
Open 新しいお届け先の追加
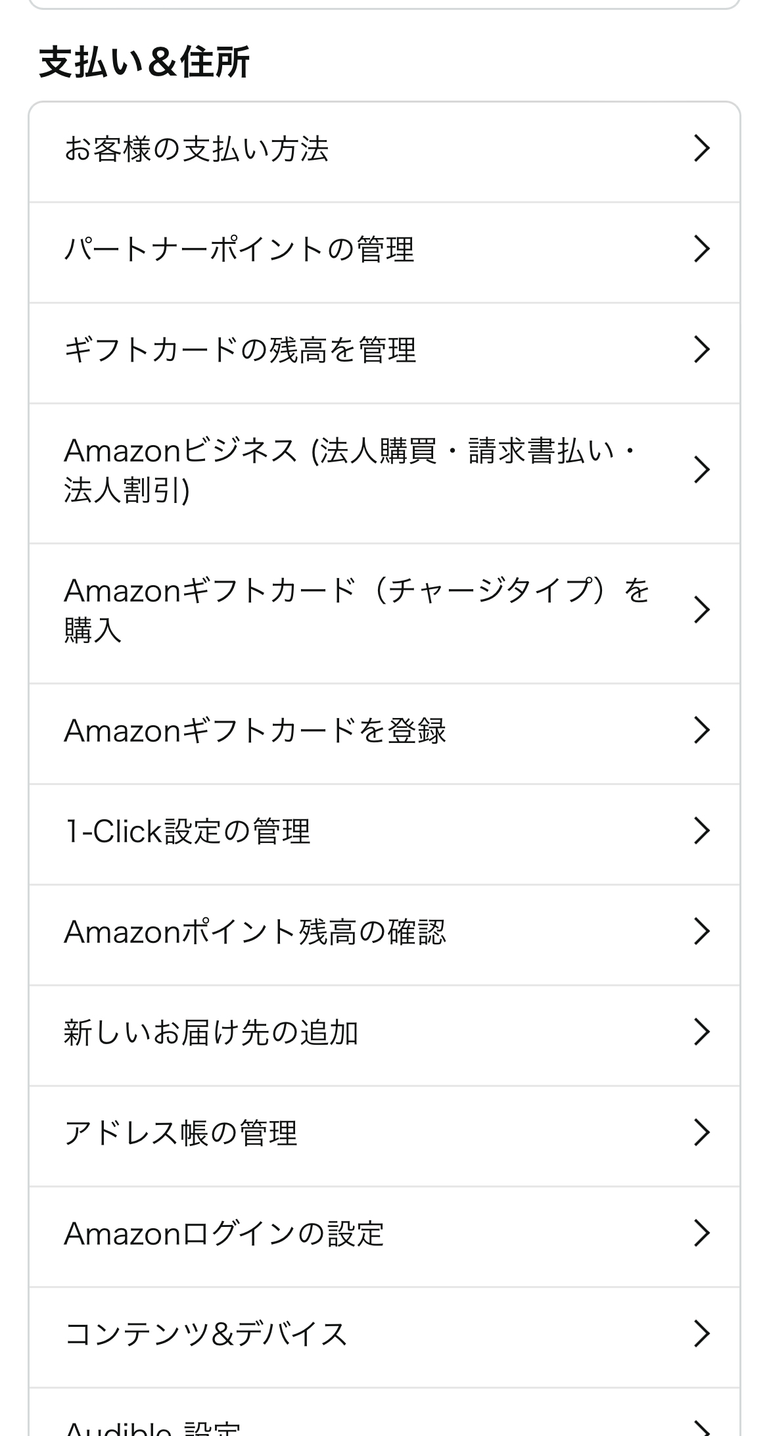pyautogui.click(x=211, y=1032)
